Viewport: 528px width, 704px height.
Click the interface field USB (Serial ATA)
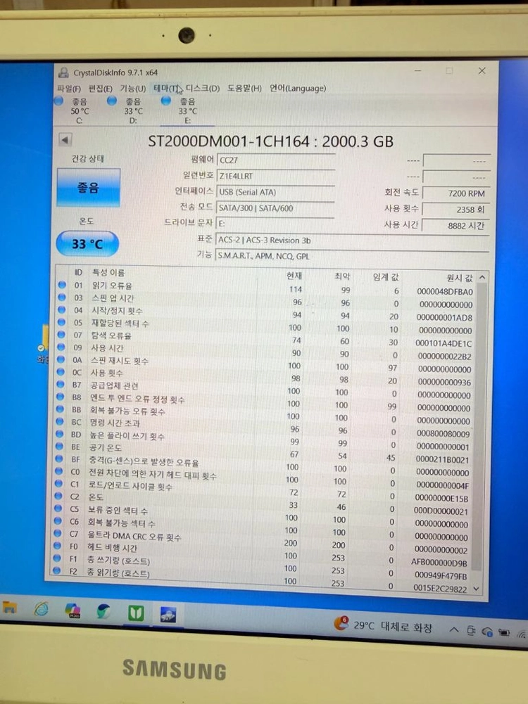point(275,192)
